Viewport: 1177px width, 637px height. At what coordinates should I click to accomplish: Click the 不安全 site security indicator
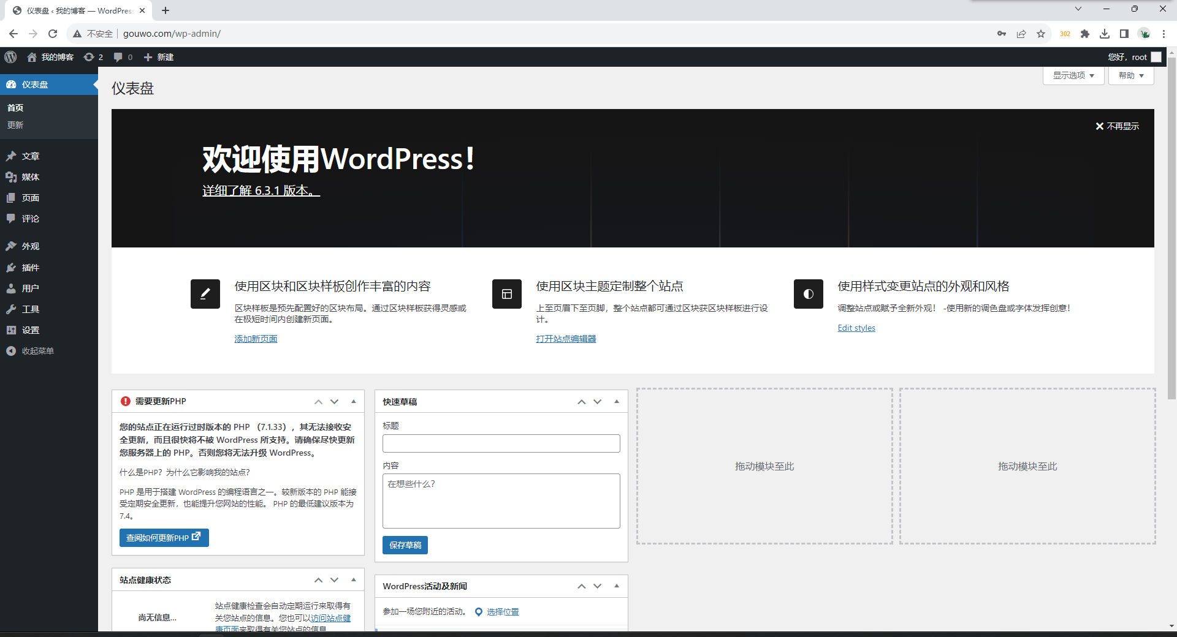pos(93,34)
